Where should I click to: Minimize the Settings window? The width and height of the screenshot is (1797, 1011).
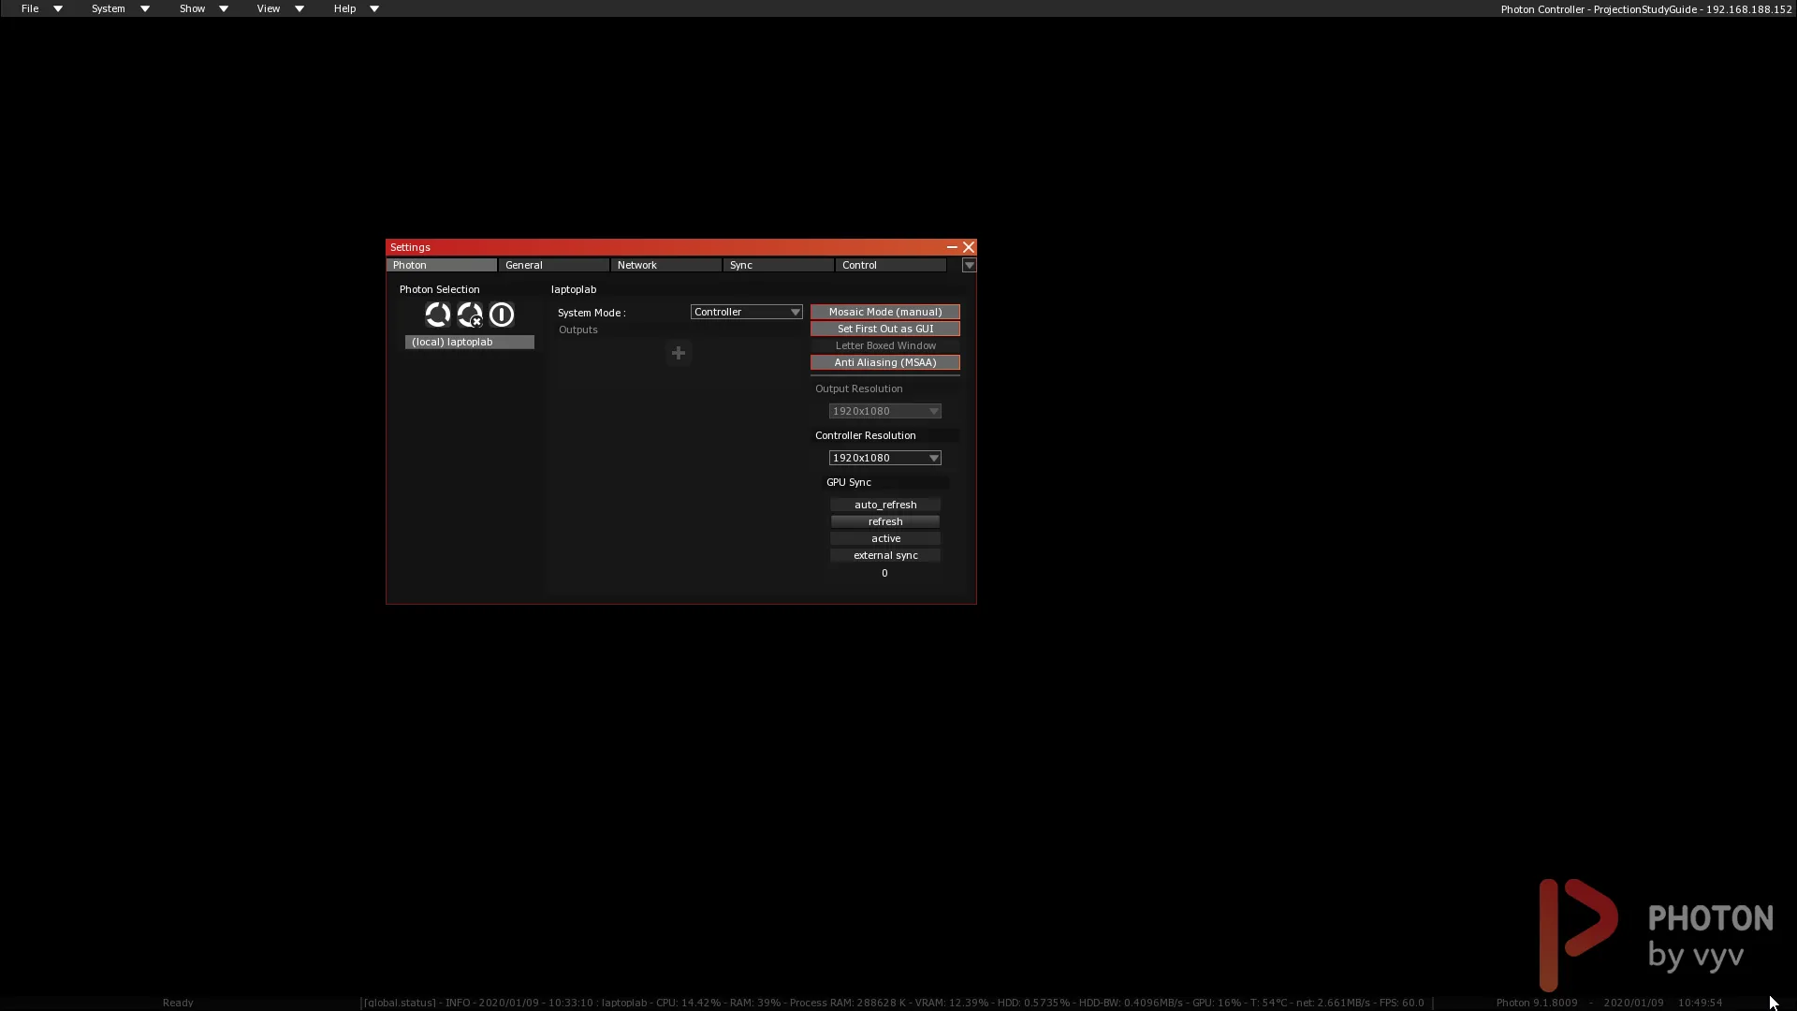click(x=952, y=247)
